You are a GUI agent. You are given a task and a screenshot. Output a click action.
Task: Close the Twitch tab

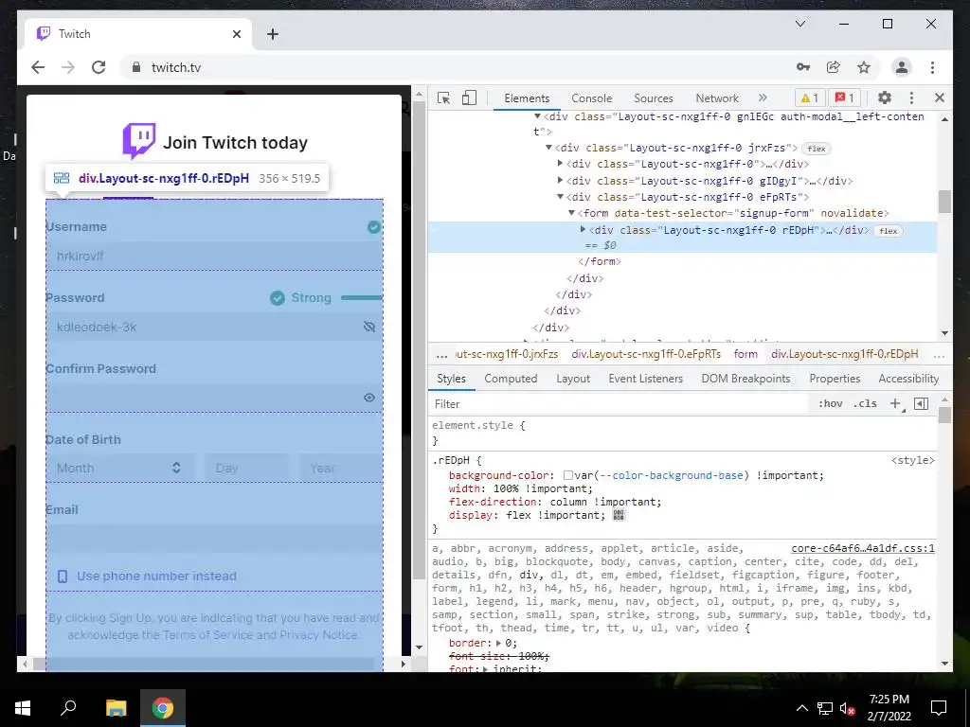(x=236, y=34)
